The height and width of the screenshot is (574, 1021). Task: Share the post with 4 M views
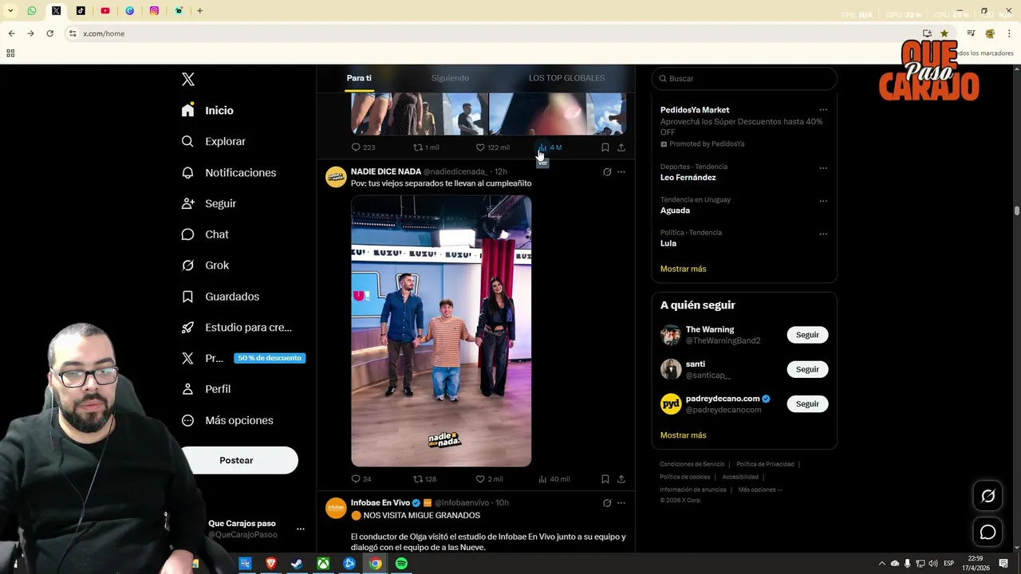pos(621,147)
